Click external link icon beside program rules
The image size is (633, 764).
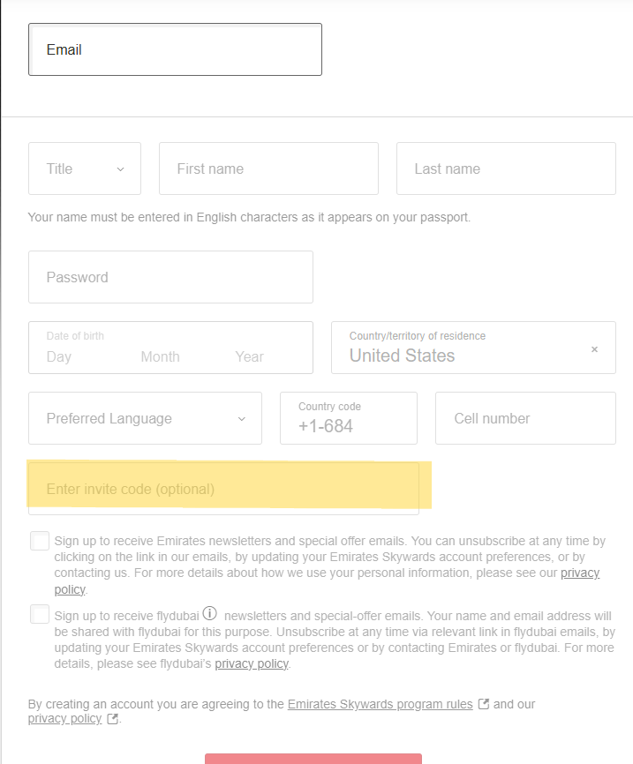[x=483, y=704]
